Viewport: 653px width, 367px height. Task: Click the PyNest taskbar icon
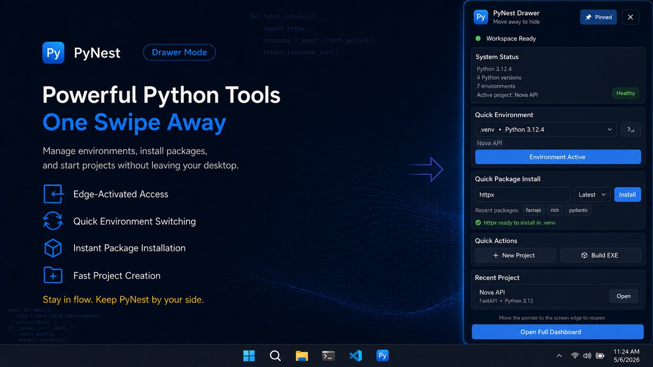(x=382, y=356)
